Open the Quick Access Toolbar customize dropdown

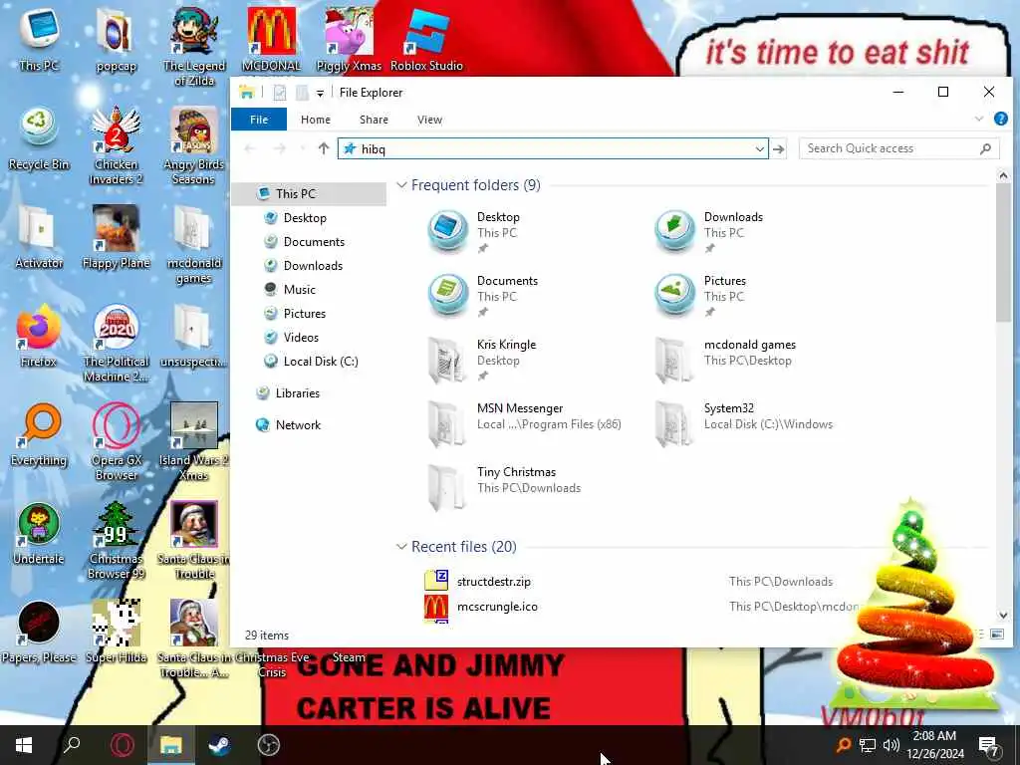(x=320, y=93)
